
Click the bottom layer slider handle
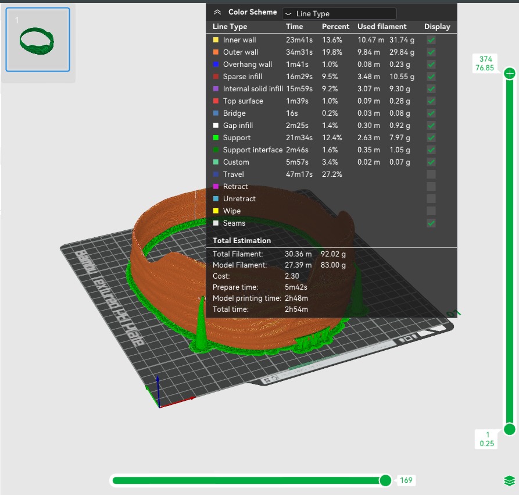509,429
